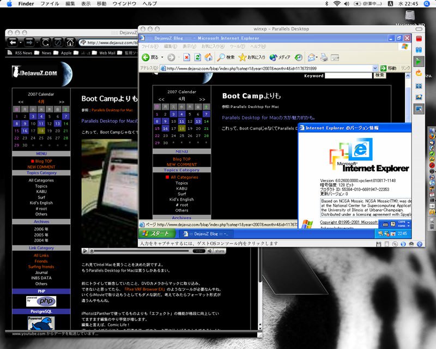Click the Parallels blue Pause VM button
The height and width of the screenshot is (349, 436).
point(419,50)
